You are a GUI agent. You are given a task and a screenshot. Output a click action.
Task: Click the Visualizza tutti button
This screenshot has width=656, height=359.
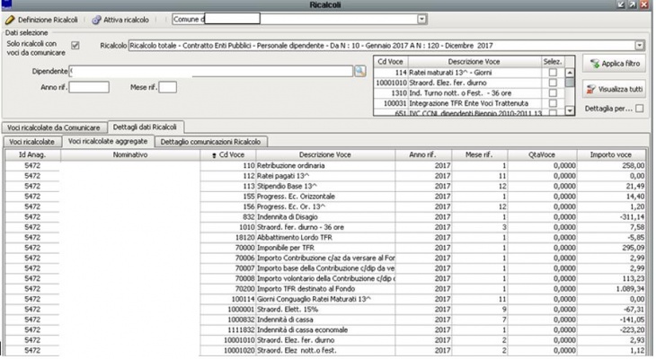pyautogui.click(x=614, y=89)
